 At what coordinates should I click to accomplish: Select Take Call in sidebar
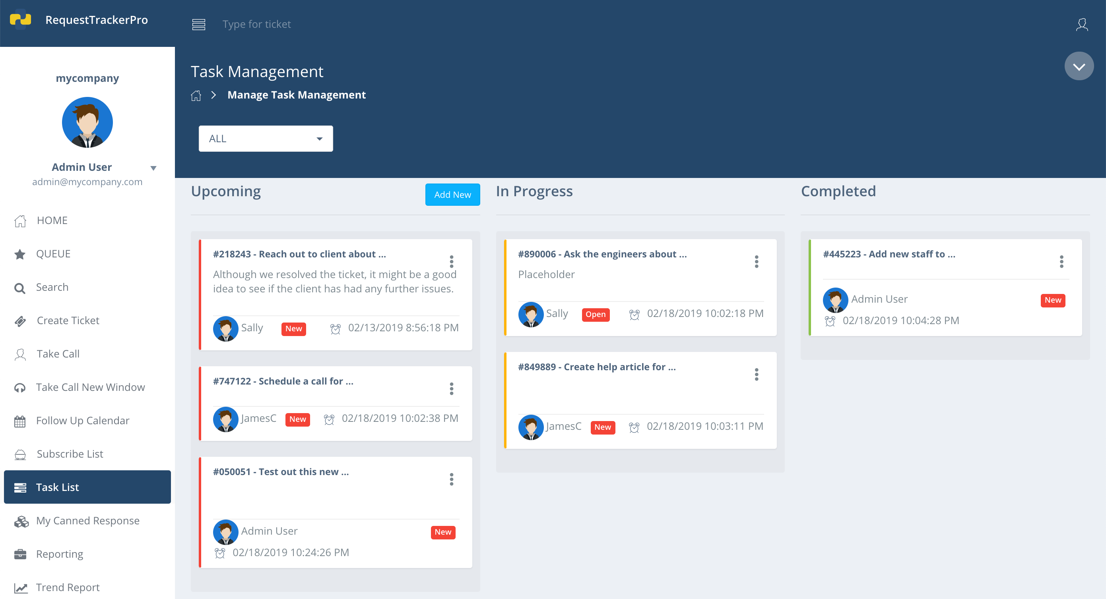tap(87, 354)
